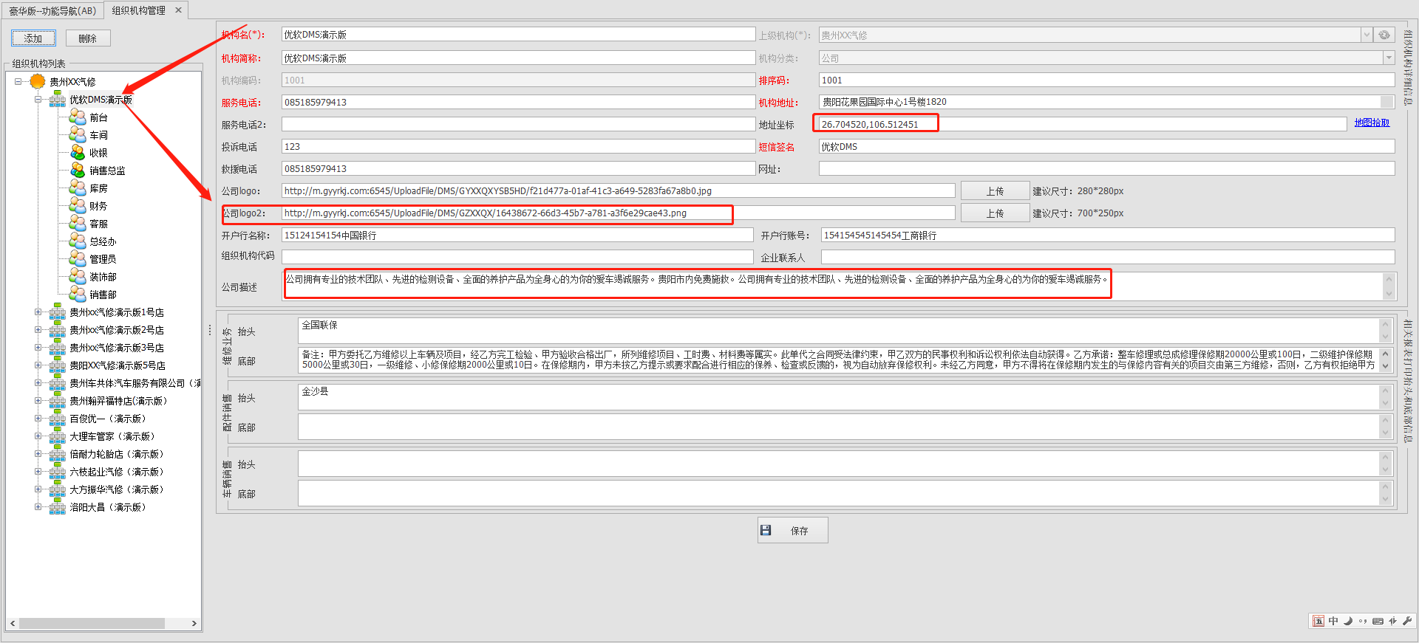
Task: Click the refresh icon beside 上级机构
Action: point(1384,35)
